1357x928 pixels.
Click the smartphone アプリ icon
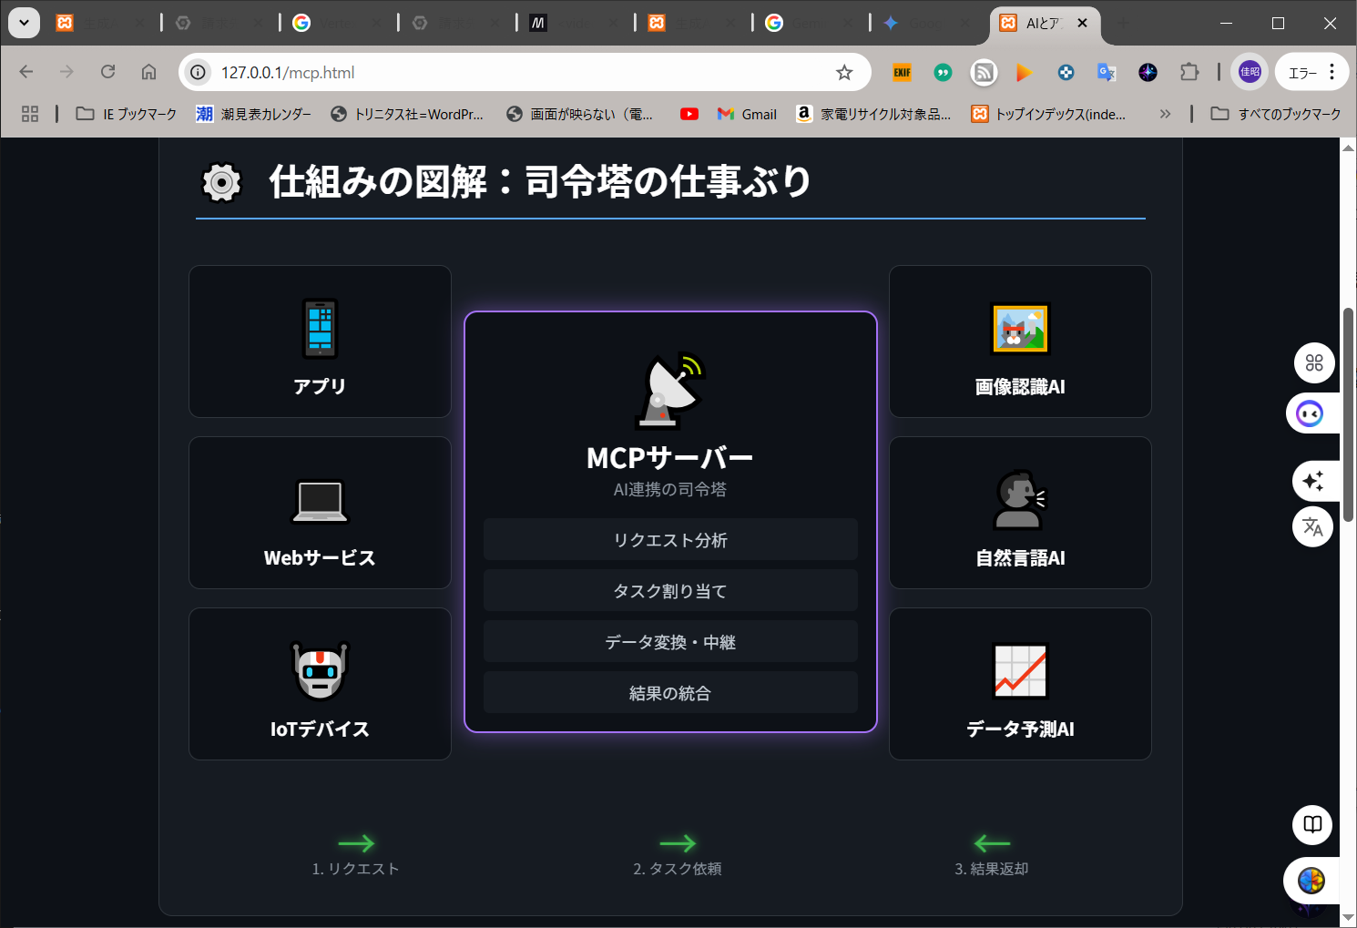pyautogui.click(x=320, y=329)
